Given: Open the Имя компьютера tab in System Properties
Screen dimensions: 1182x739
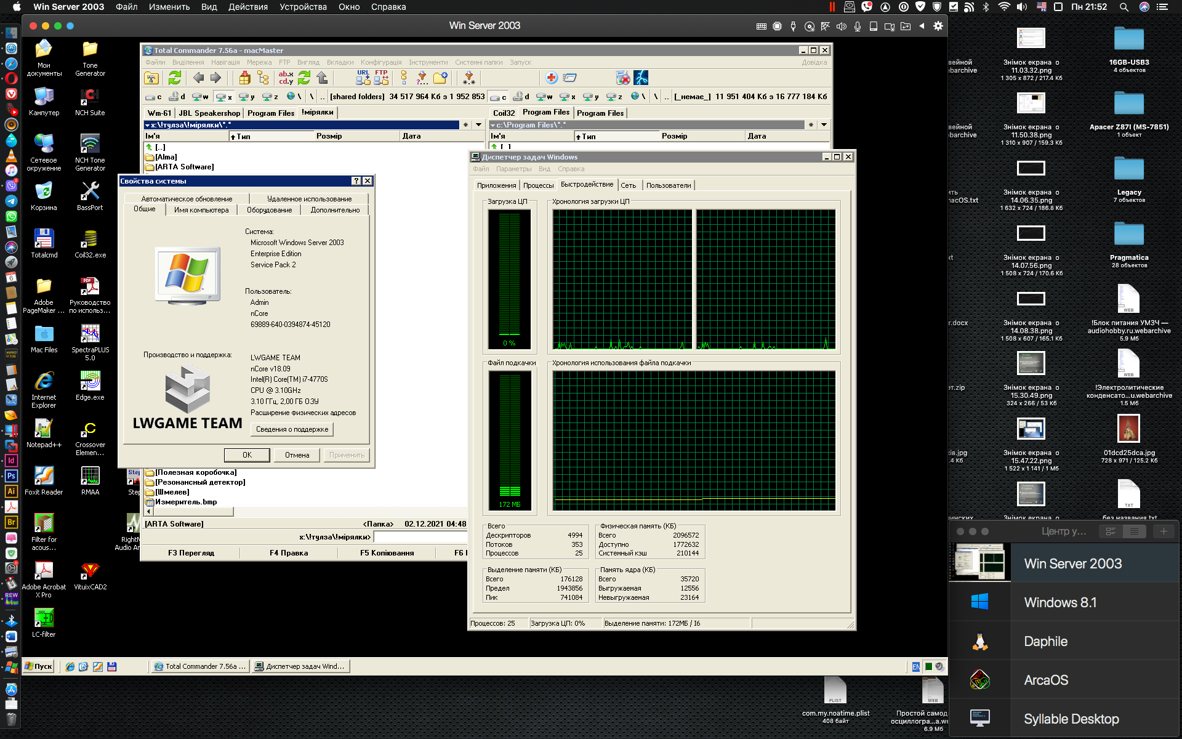Looking at the screenshot, I should [x=201, y=210].
